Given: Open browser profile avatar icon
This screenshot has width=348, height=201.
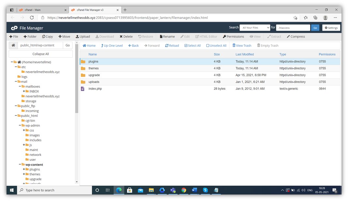Looking at the screenshot, I should [325, 18].
